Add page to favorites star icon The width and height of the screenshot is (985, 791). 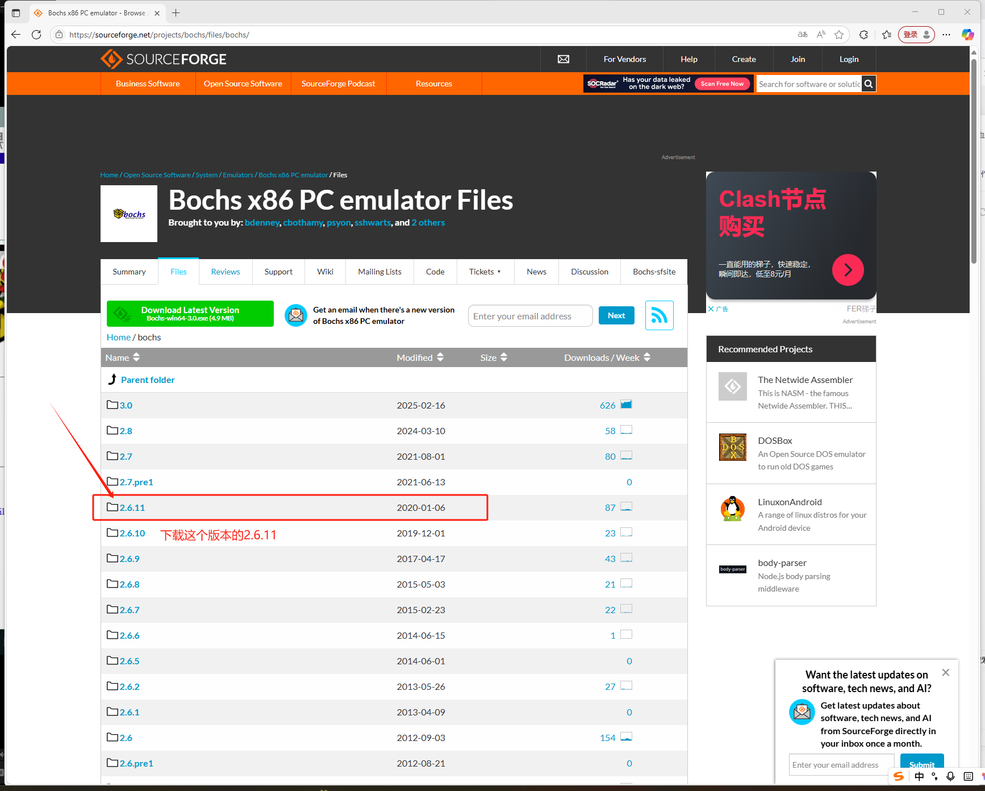(839, 35)
